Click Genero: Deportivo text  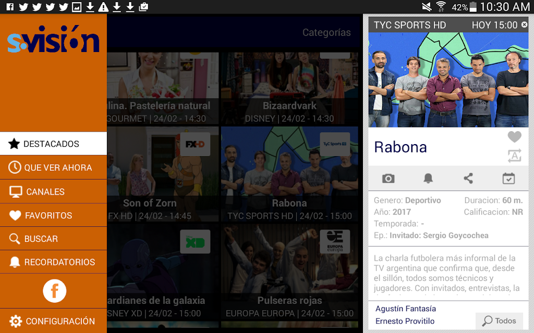(x=407, y=200)
